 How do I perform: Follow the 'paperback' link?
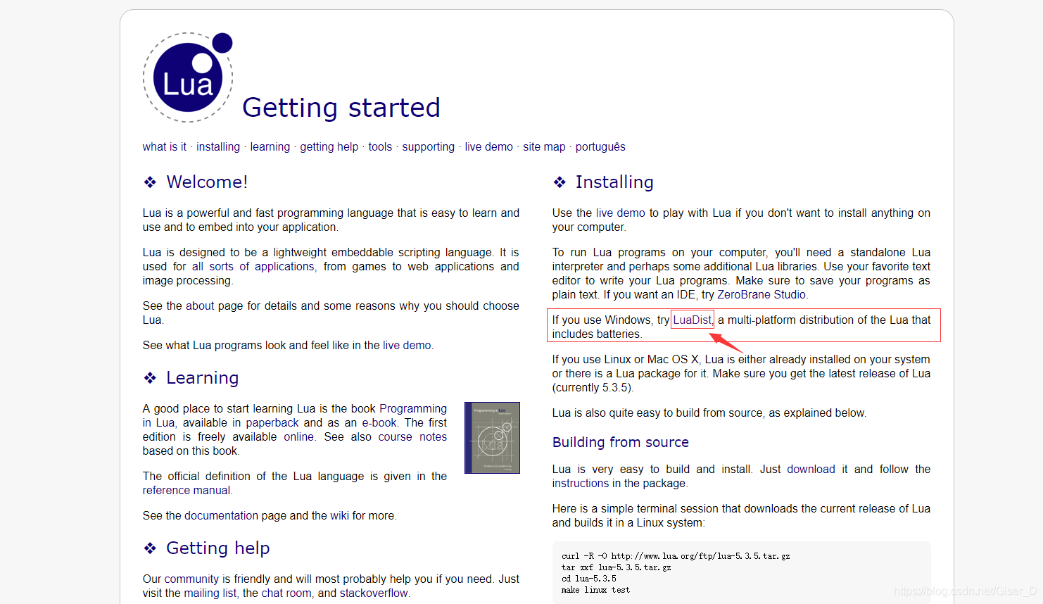pos(272,422)
